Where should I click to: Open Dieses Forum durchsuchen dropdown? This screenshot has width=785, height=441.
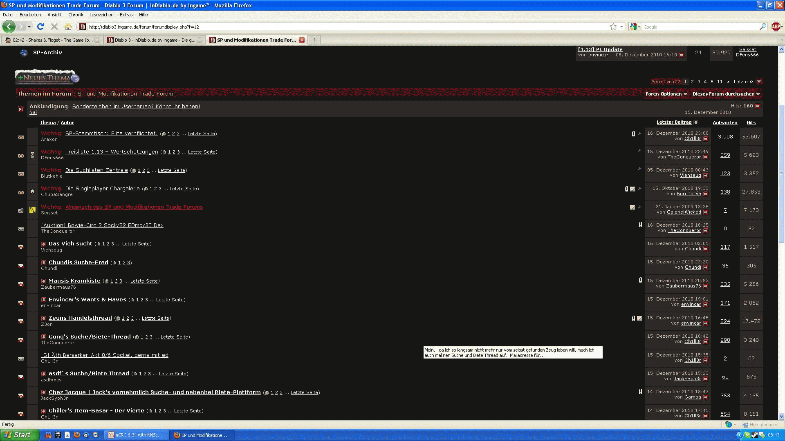point(726,94)
